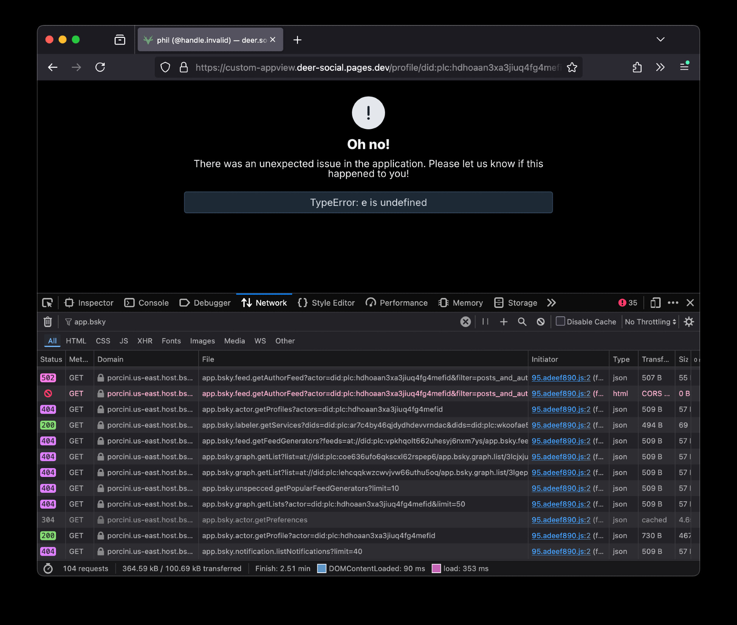The image size is (737, 625).
Task: Clear the app.bsky filter text
Action: 465,322
